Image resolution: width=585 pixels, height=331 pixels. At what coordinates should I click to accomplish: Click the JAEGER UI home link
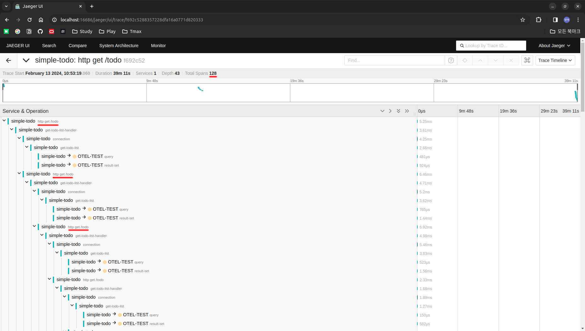click(18, 46)
